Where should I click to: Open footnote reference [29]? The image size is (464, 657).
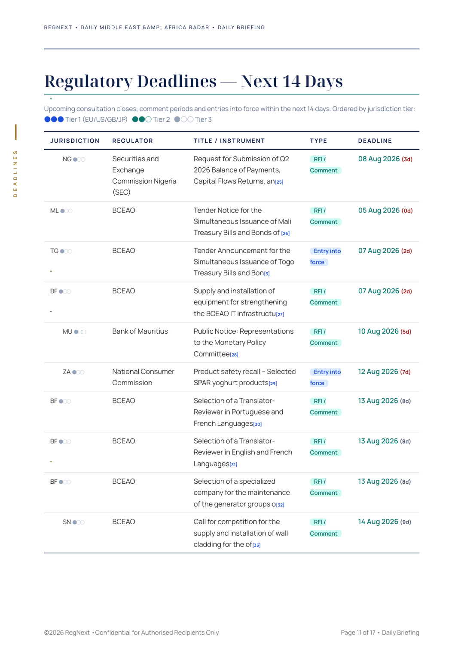(x=273, y=383)
